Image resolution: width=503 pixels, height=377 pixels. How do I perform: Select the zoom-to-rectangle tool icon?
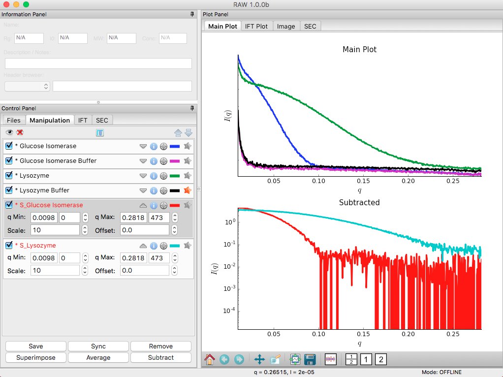[275, 359]
